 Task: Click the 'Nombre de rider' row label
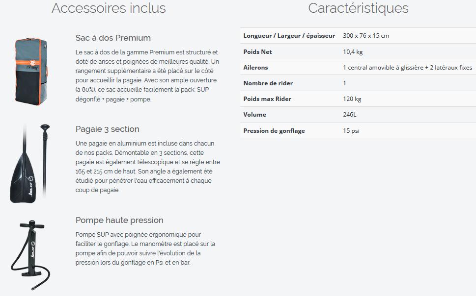(x=268, y=83)
